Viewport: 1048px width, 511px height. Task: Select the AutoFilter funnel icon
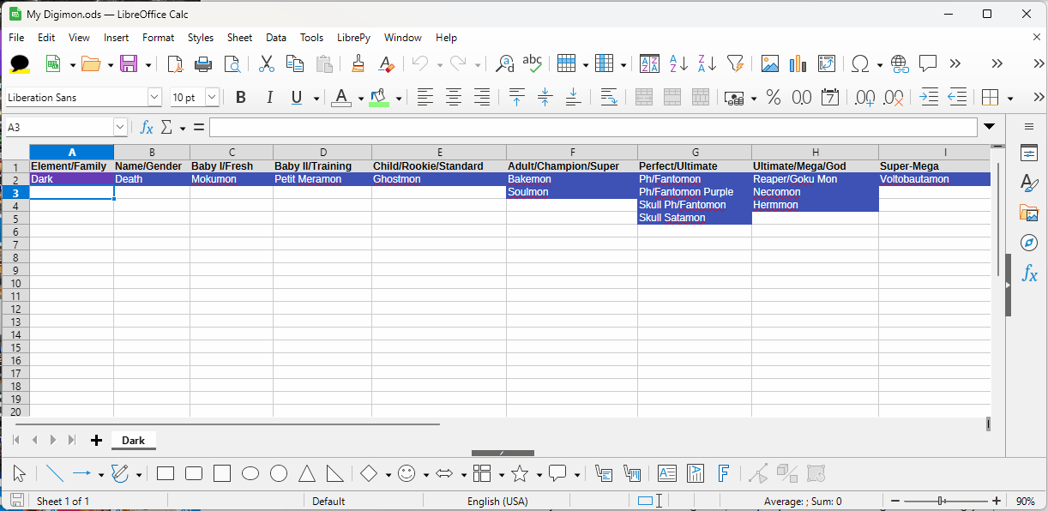coord(735,63)
